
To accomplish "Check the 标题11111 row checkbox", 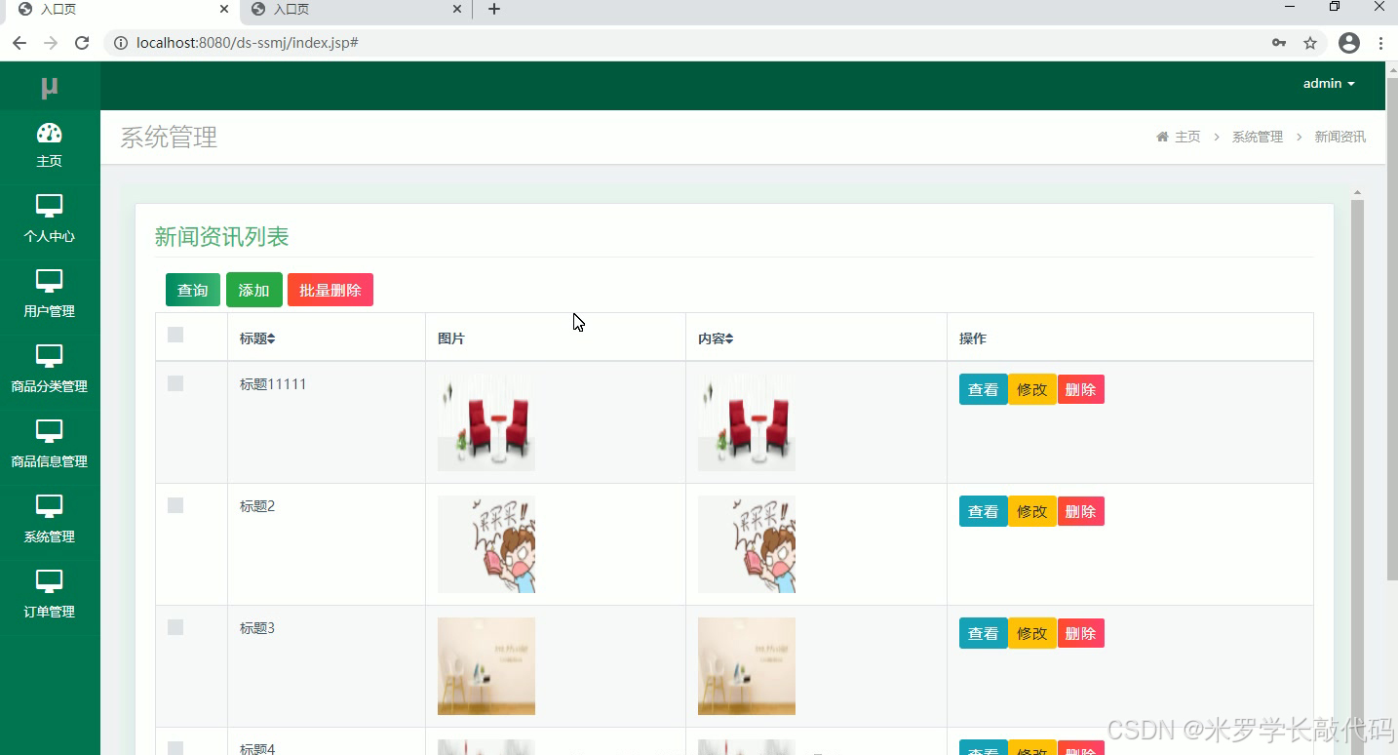I will click(x=175, y=383).
